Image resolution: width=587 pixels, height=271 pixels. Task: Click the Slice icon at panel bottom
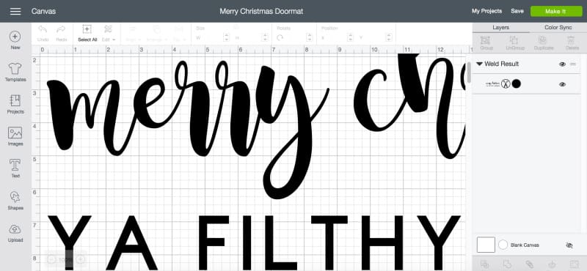(485, 264)
